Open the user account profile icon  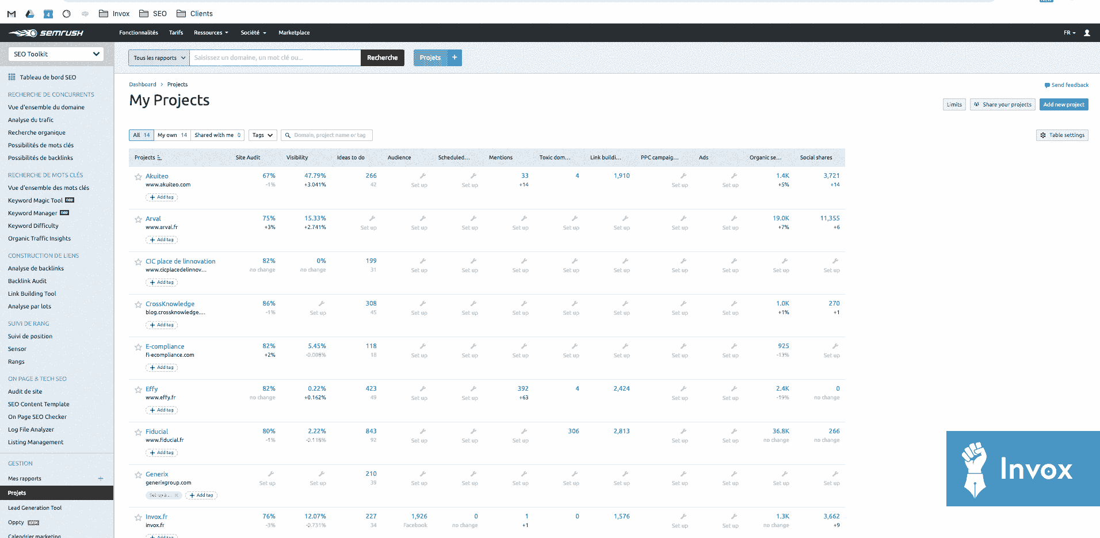(1087, 33)
